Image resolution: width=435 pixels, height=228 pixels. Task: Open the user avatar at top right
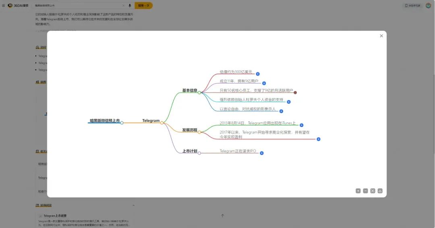pyautogui.click(x=428, y=6)
